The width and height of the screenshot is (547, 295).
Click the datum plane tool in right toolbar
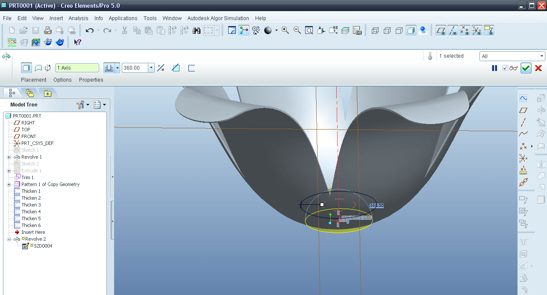click(523, 110)
